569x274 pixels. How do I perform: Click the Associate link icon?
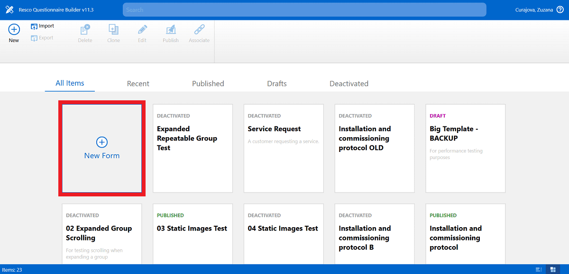pyautogui.click(x=199, y=29)
